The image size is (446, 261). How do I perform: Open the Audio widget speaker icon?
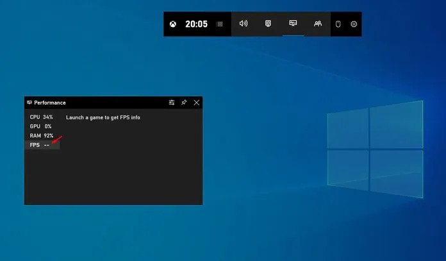point(244,24)
